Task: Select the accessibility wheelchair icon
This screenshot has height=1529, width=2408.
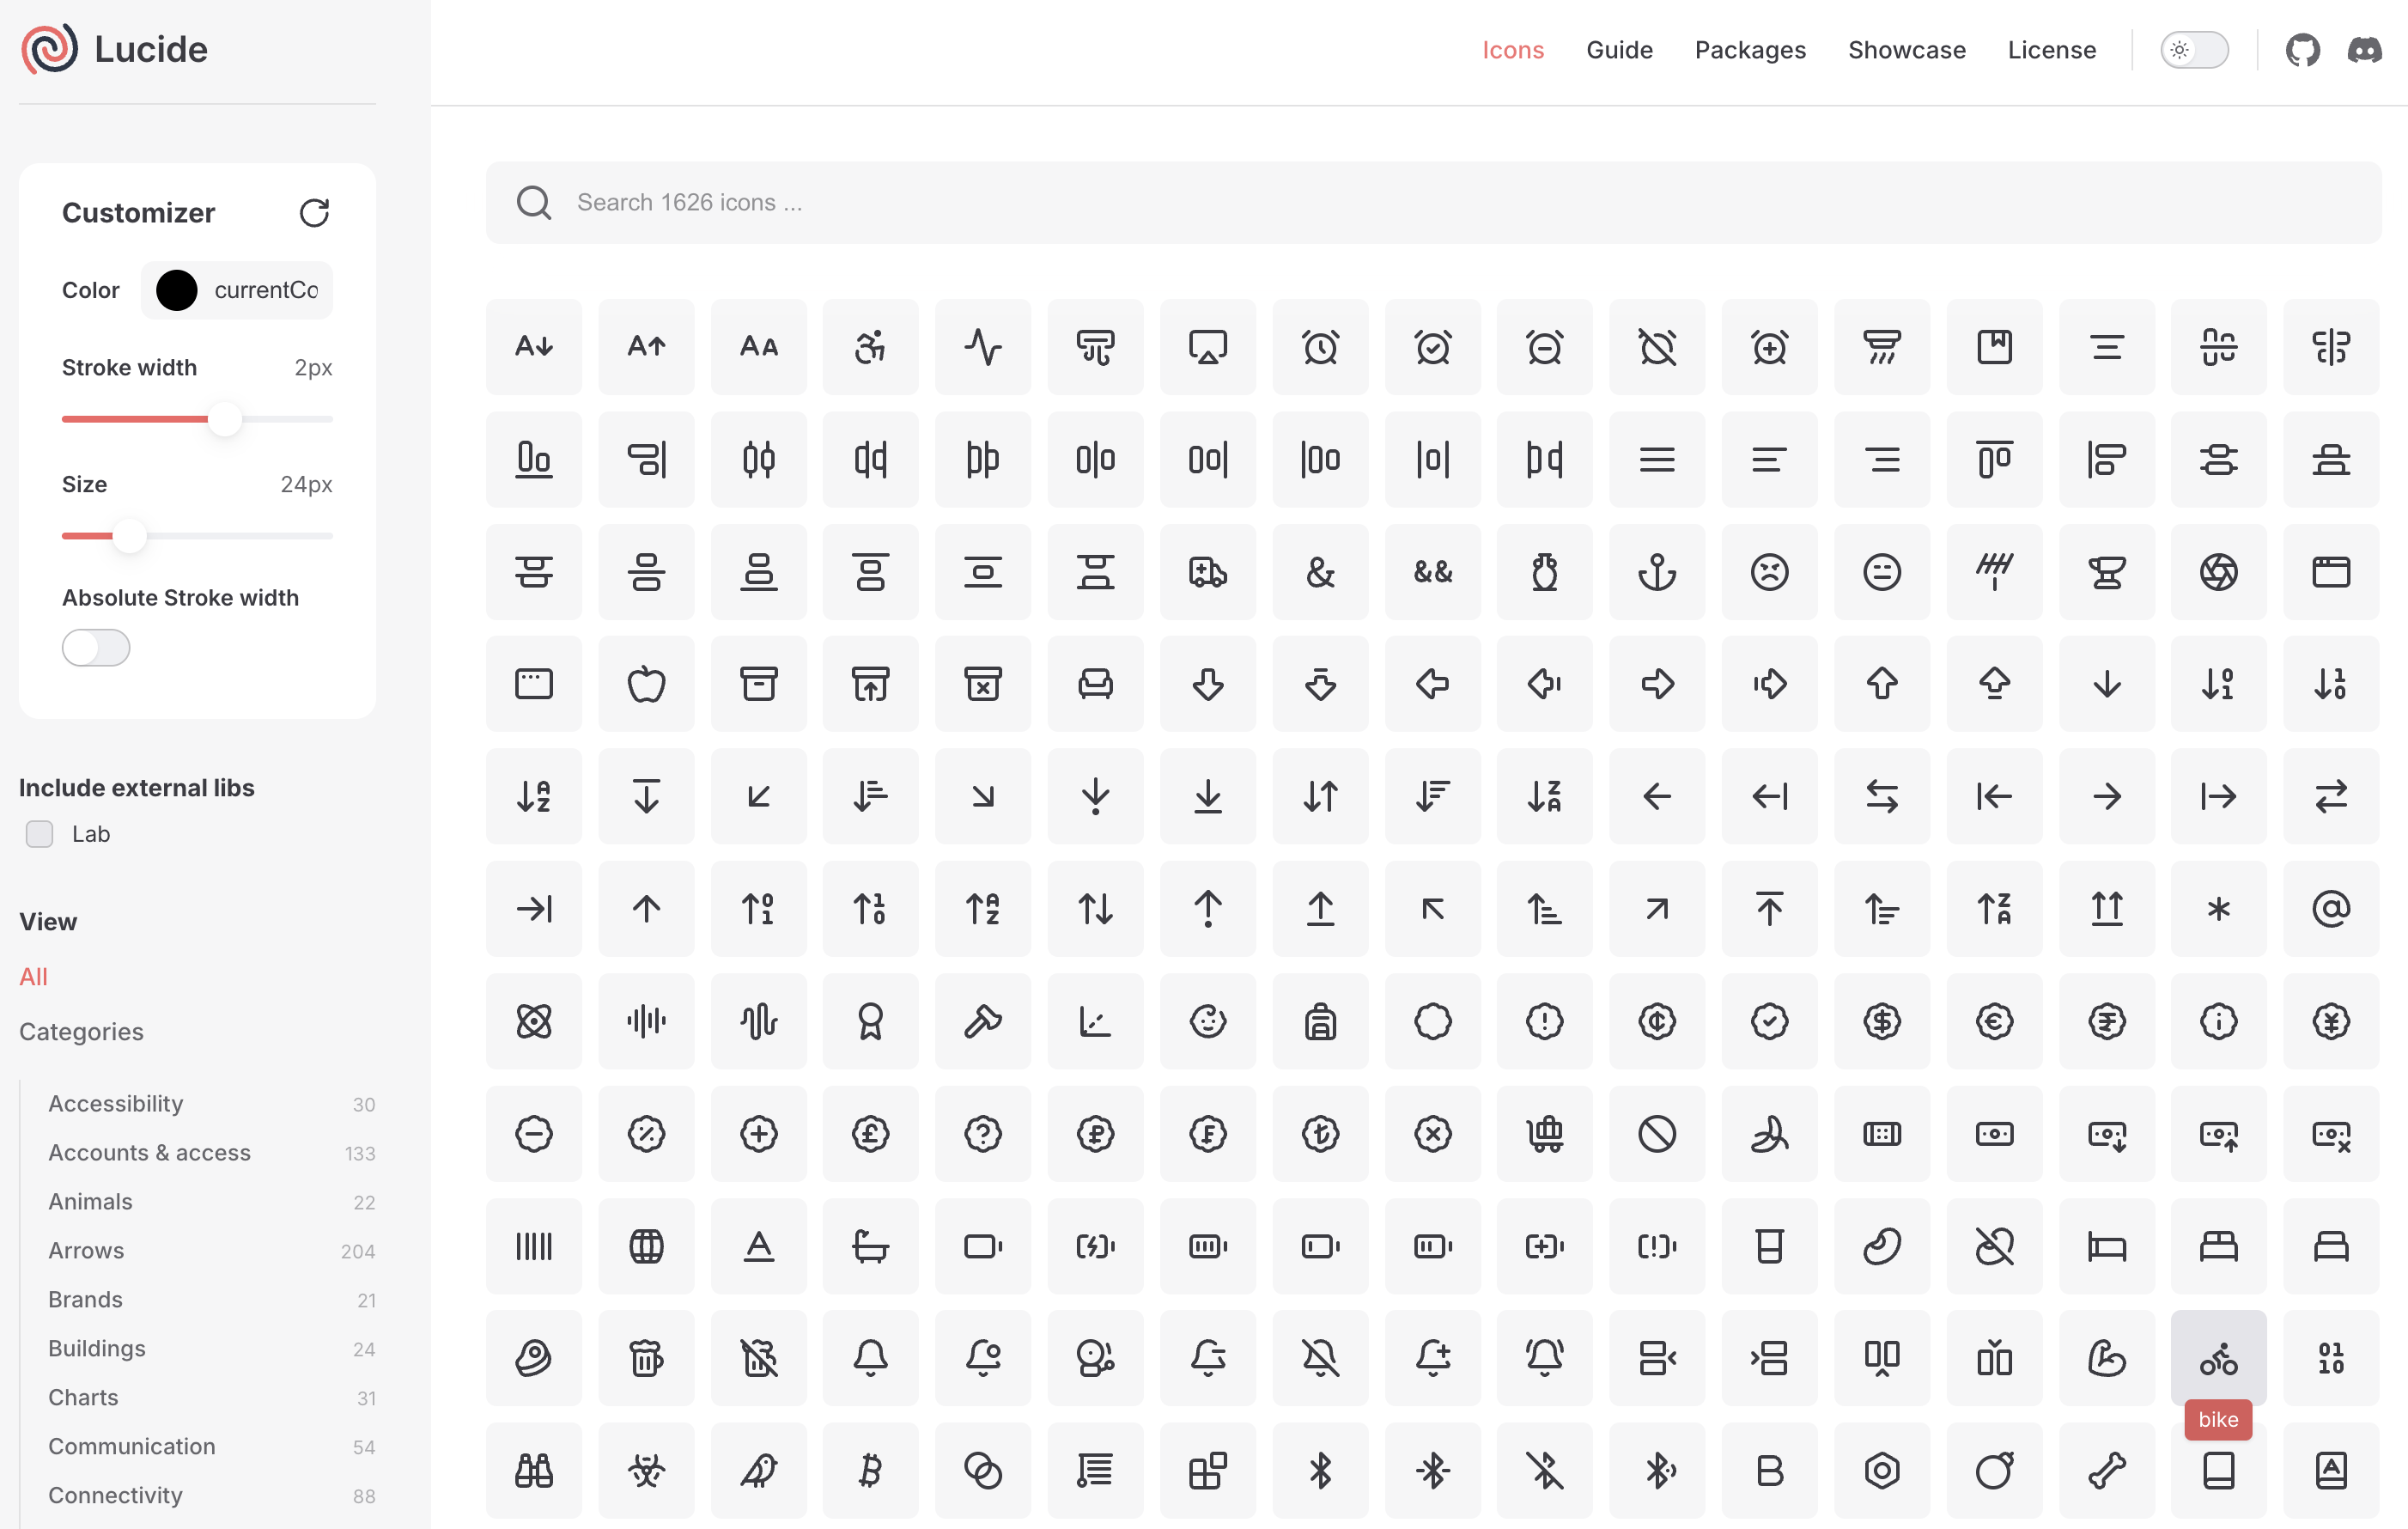Action: point(870,347)
